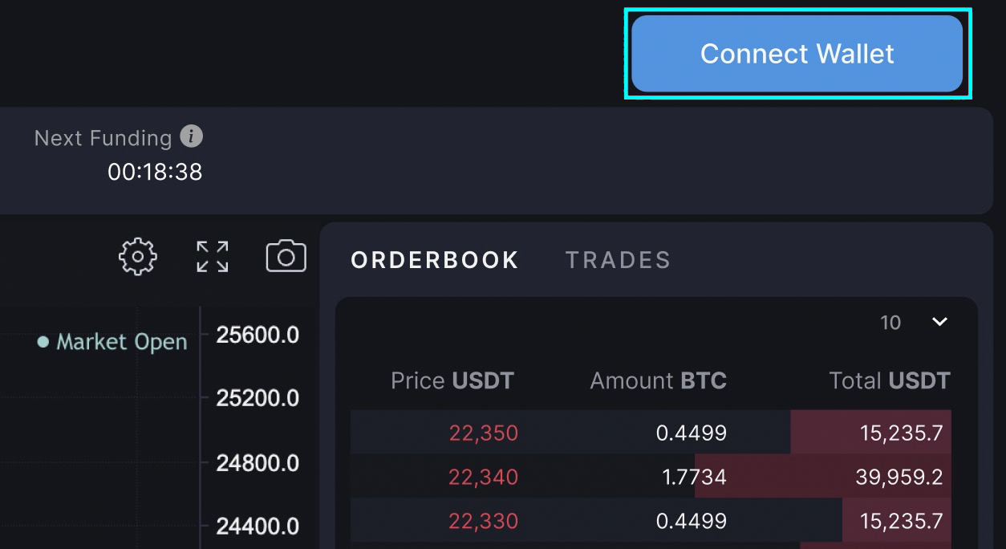The width and height of the screenshot is (1006, 549).
Task: Toggle chart fullscreen expand icon
Action: (x=213, y=257)
